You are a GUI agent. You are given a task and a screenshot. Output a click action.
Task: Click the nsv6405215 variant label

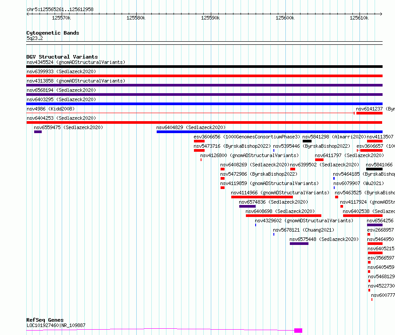381,248
